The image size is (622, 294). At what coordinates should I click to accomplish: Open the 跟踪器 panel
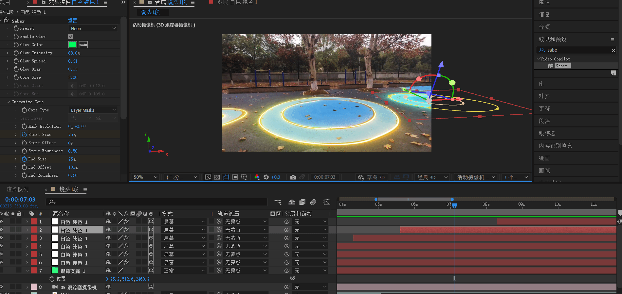click(x=547, y=134)
